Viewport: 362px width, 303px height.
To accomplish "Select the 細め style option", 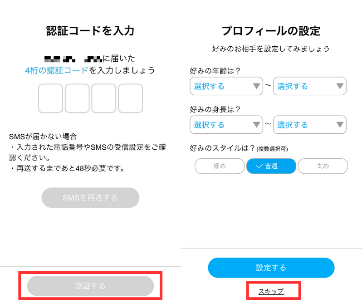I will pos(220,166).
